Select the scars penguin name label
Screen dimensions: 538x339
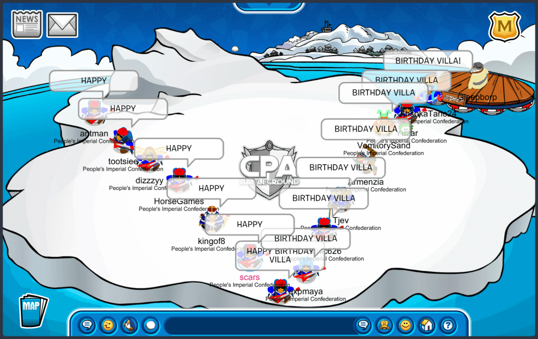pyautogui.click(x=250, y=278)
